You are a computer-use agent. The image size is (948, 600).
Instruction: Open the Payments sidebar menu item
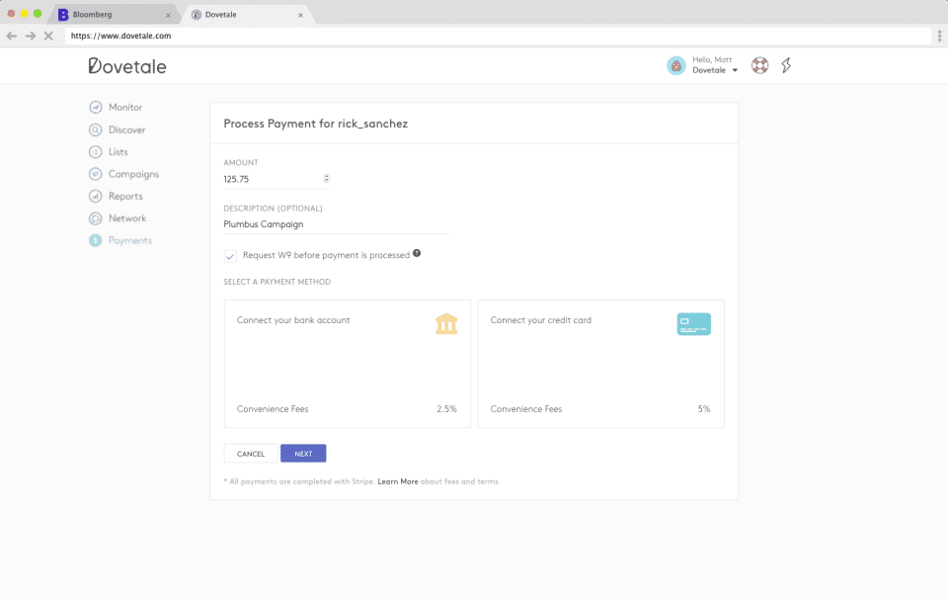pyautogui.click(x=129, y=240)
